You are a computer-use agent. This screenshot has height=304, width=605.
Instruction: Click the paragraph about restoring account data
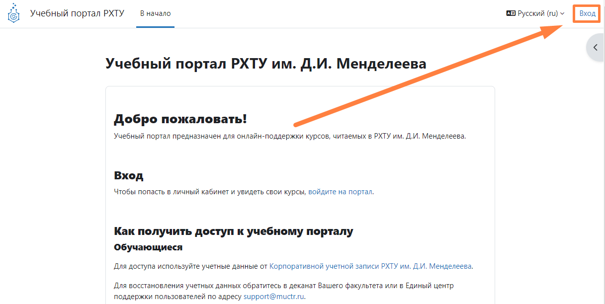click(283, 286)
